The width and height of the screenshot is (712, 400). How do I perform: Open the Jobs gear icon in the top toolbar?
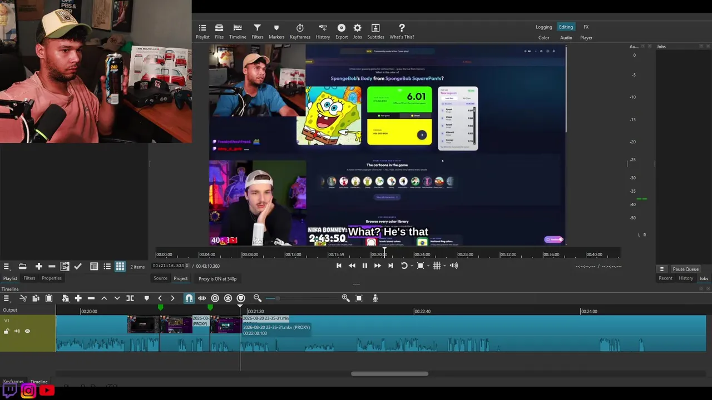click(357, 32)
